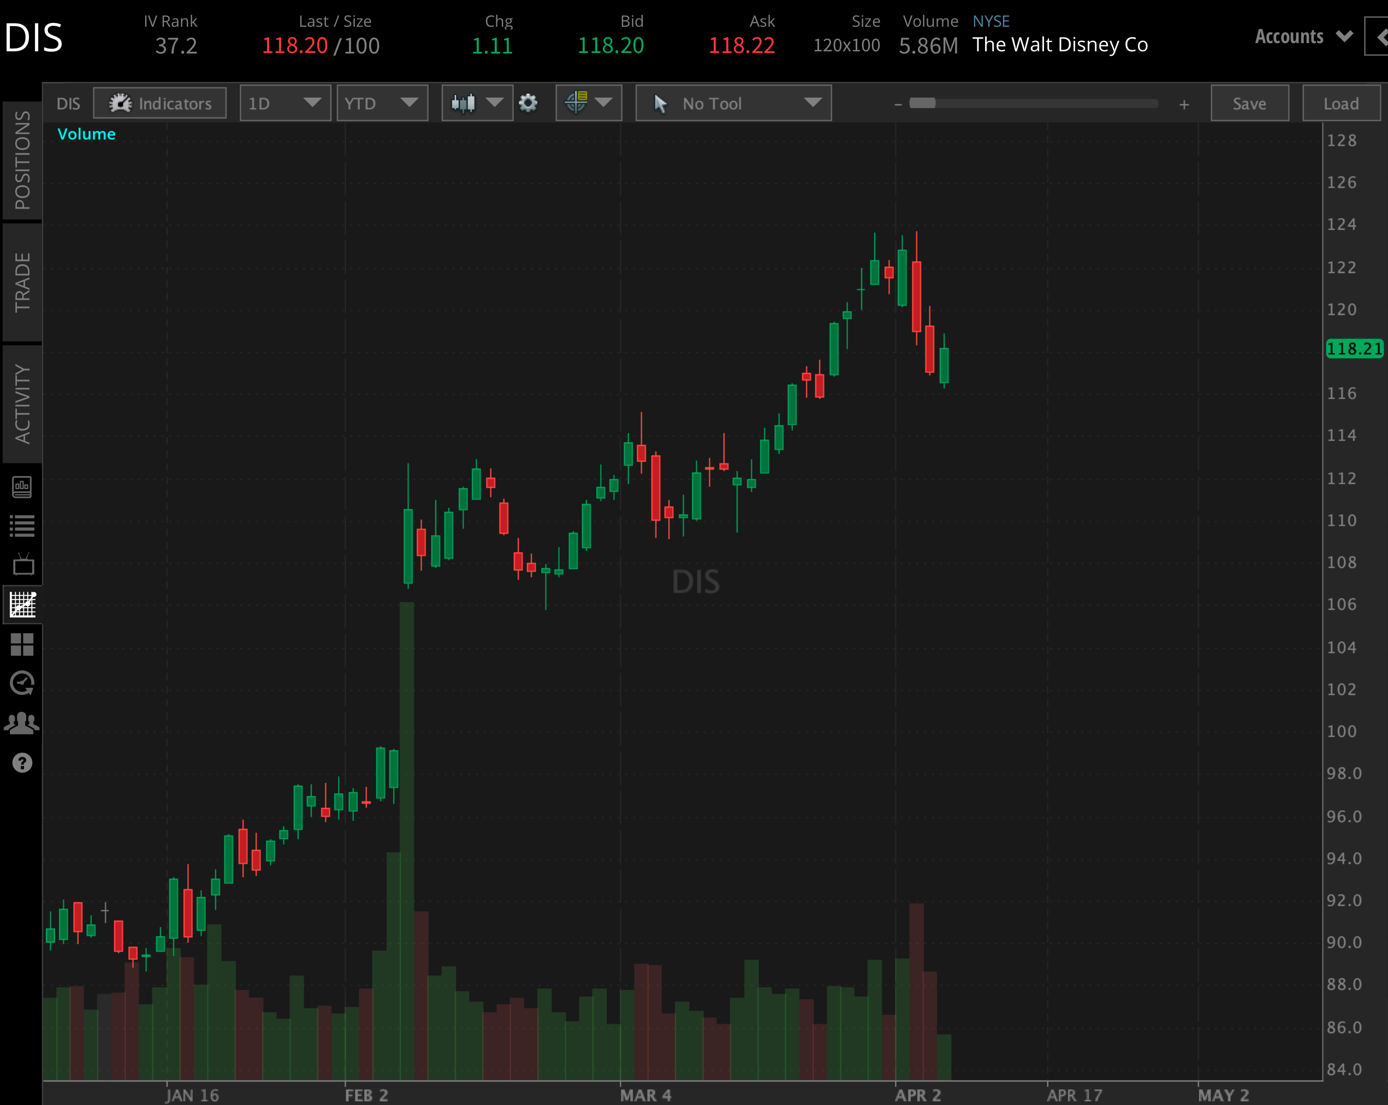Viewport: 1388px width, 1105px height.
Task: Open the grid dashboard sidebar icon
Action: tap(22, 645)
